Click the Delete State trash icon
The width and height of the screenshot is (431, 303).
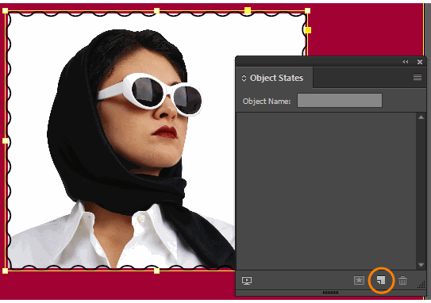(402, 281)
